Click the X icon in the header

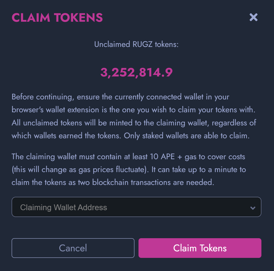253,17
